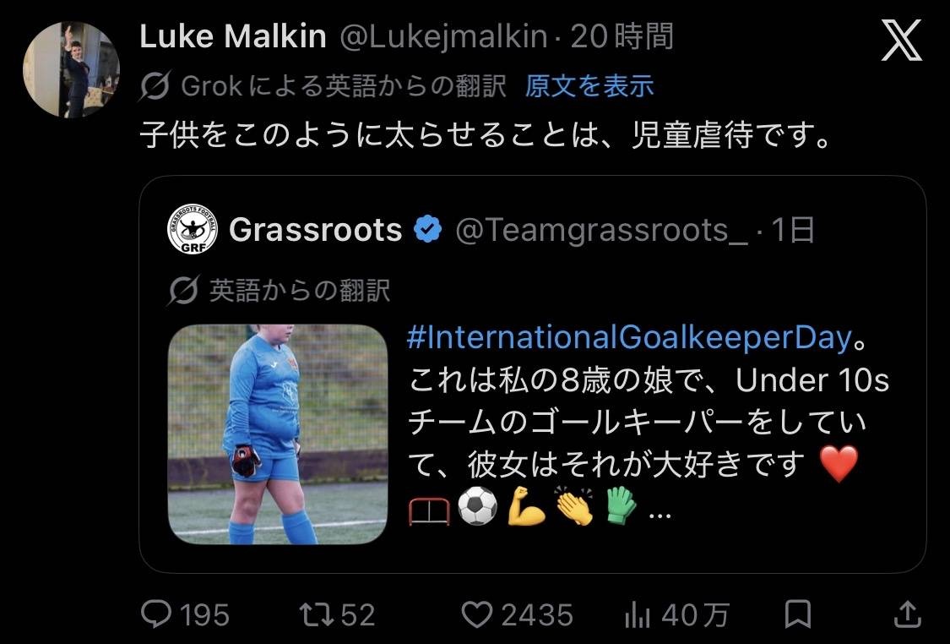
Task: Click the Grassroots account name
Action: [x=315, y=230]
